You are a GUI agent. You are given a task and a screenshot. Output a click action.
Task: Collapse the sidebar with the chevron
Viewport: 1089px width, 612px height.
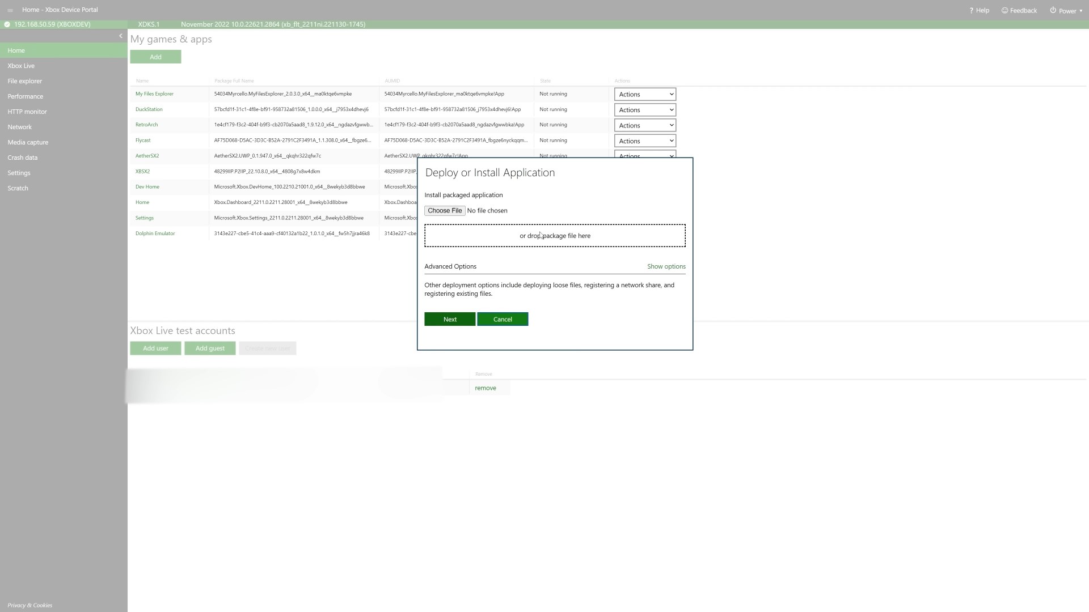(x=120, y=36)
